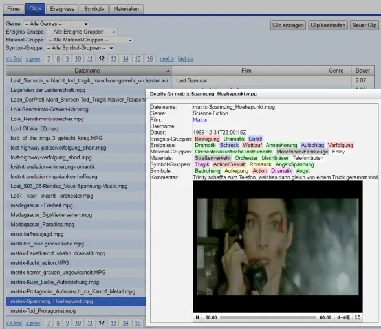Select row 'matrix-Tod_Protagonist.mpg'
Viewport: 381px width, 329px height.
click(76, 311)
